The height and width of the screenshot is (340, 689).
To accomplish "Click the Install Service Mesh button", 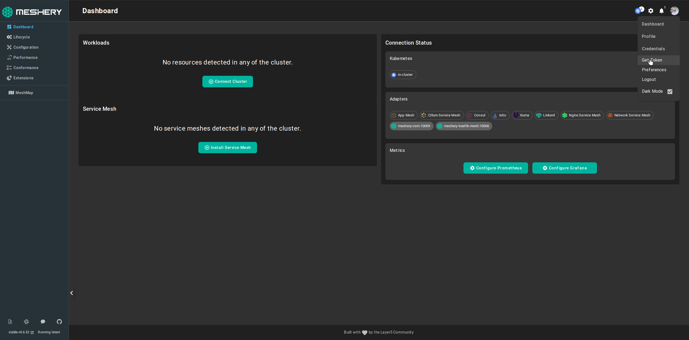I will click(227, 147).
